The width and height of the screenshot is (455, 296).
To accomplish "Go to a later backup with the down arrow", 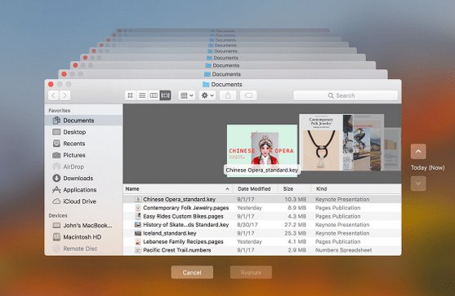I will click(418, 183).
